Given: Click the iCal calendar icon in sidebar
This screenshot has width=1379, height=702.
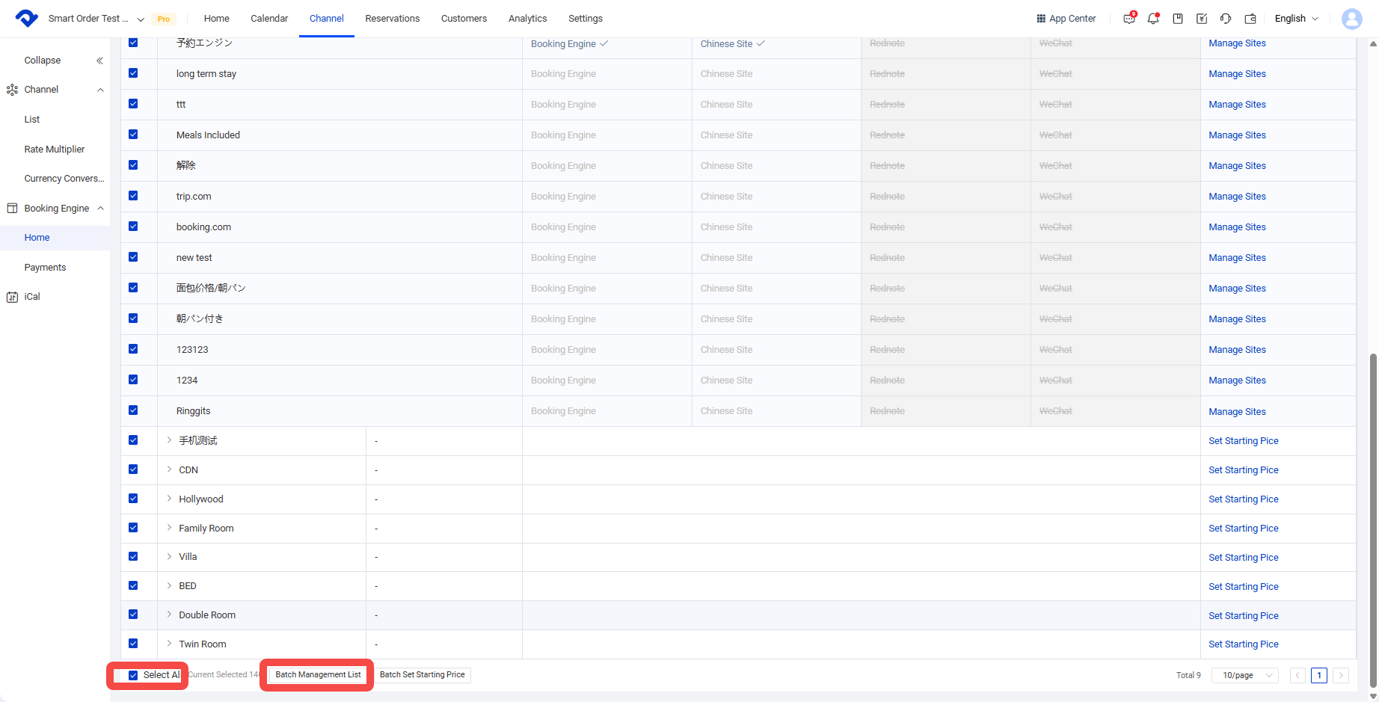Looking at the screenshot, I should coord(12,297).
